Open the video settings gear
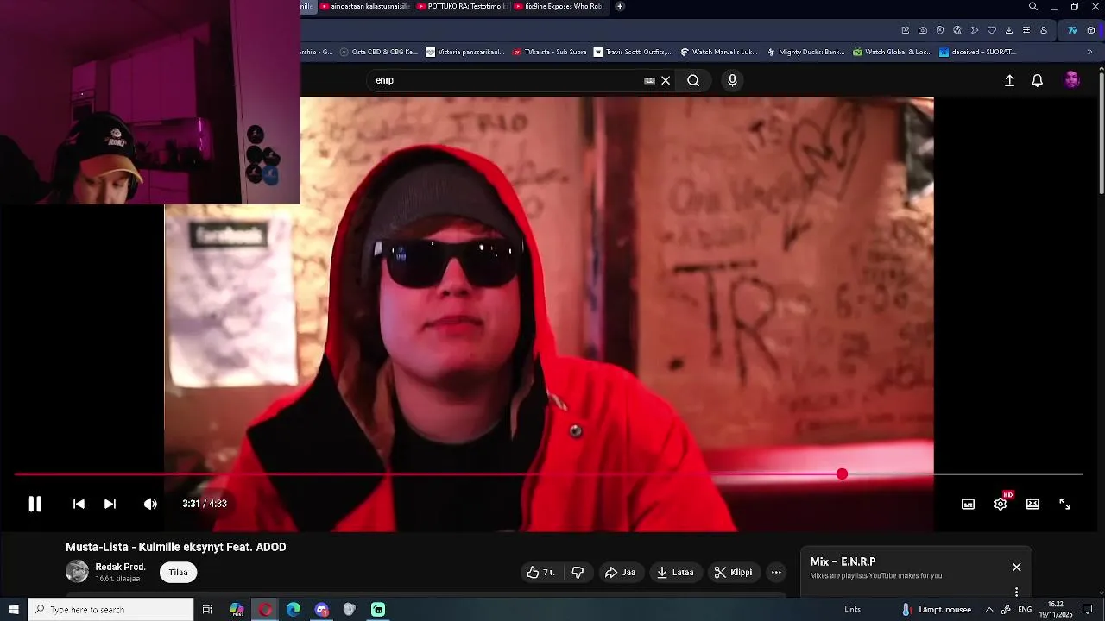 pos(1001,504)
